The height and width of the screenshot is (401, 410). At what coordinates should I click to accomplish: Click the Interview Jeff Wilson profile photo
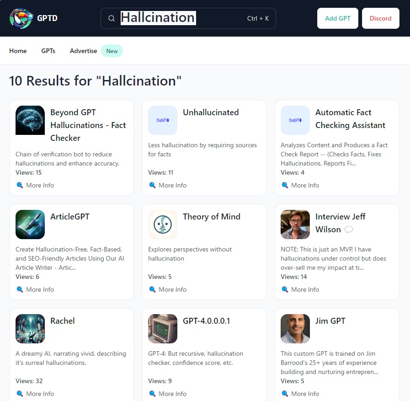[295, 225]
